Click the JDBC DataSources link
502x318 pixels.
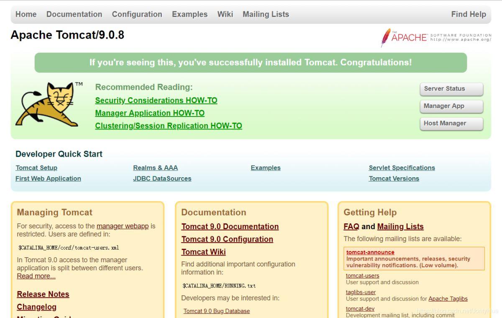click(162, 178)
